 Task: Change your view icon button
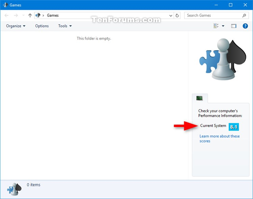point(216,26)
